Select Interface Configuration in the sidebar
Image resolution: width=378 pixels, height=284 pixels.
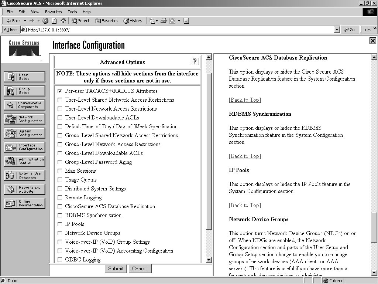pyautogui.click(x=24, y=147)
